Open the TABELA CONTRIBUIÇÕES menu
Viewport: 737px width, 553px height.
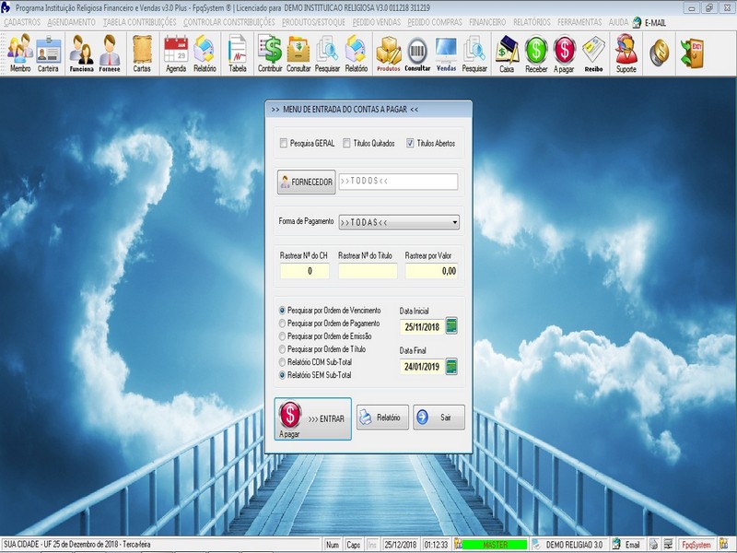click(x=140, y=22)
